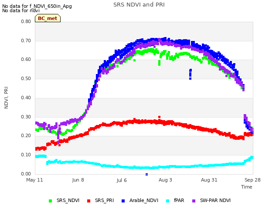Click the Jul 6 date tick label
The height and width of the screenshot is (209, 279).
coord(122,180)
